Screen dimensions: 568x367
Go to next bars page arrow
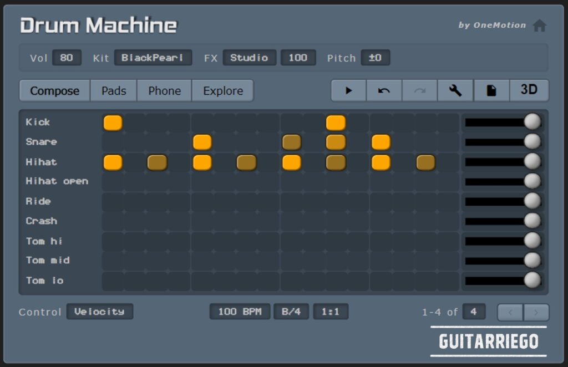536,312
